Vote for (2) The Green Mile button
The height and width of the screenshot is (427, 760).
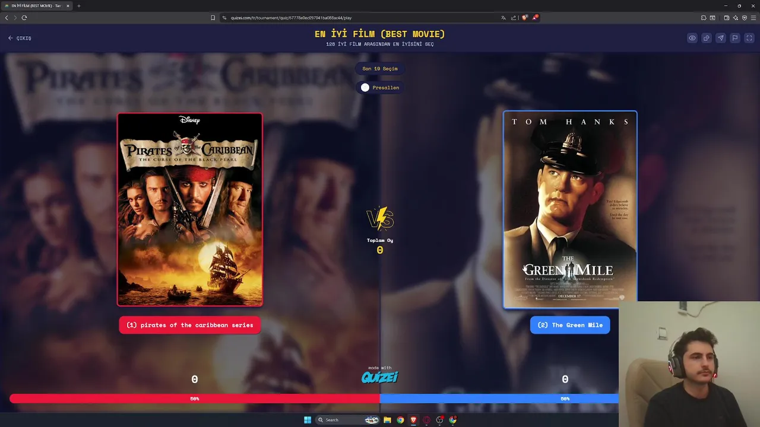tap(570, 325)
